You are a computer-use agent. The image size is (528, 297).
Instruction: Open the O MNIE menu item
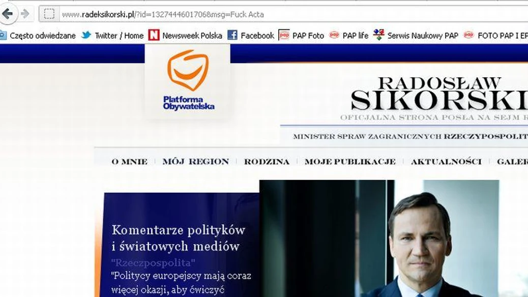130,162
